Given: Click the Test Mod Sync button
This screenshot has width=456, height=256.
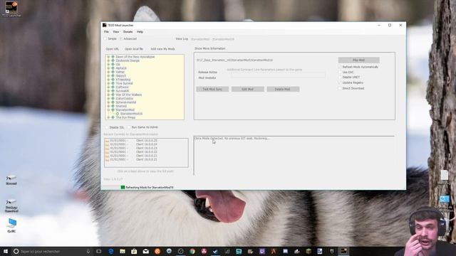Looking at the screenshot, I should [212, 89].
